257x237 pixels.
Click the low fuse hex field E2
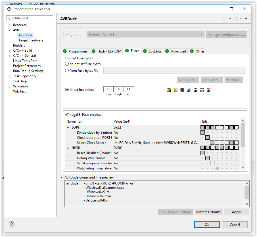pyautogui.click(x=108, y=89)
